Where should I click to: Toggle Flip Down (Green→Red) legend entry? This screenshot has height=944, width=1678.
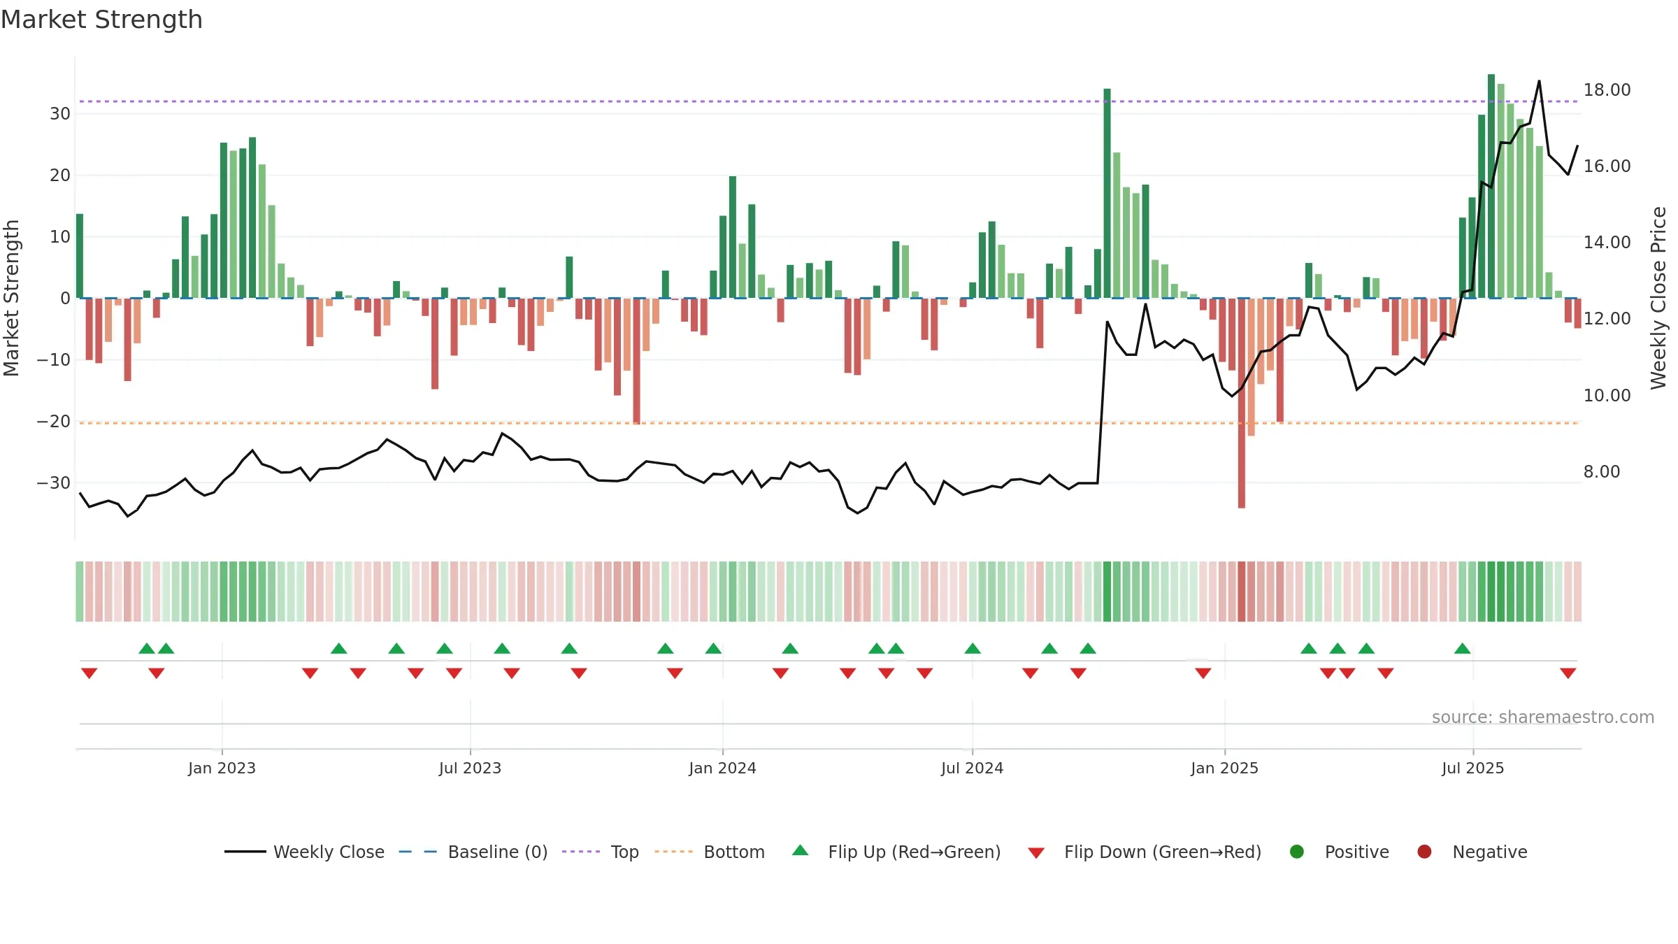coord(1145,852)
